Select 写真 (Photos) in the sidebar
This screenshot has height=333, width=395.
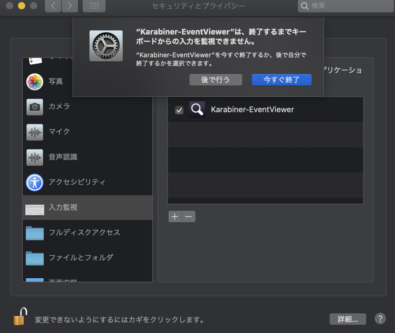[x=88, y=81]
